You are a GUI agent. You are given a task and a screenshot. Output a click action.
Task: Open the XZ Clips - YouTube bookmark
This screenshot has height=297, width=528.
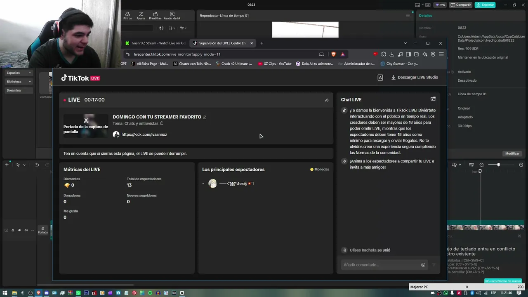tap(275, 64)
